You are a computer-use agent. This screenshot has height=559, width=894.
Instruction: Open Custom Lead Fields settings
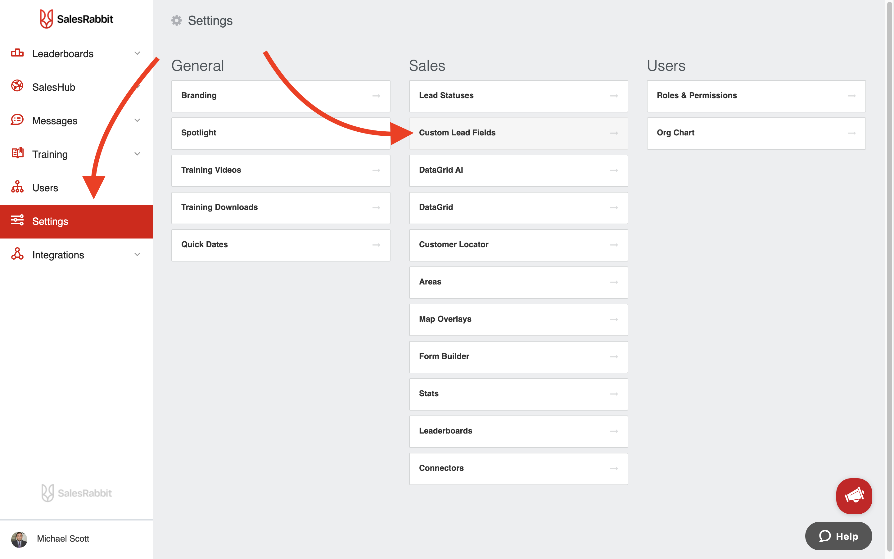click(x=518, y=133)
